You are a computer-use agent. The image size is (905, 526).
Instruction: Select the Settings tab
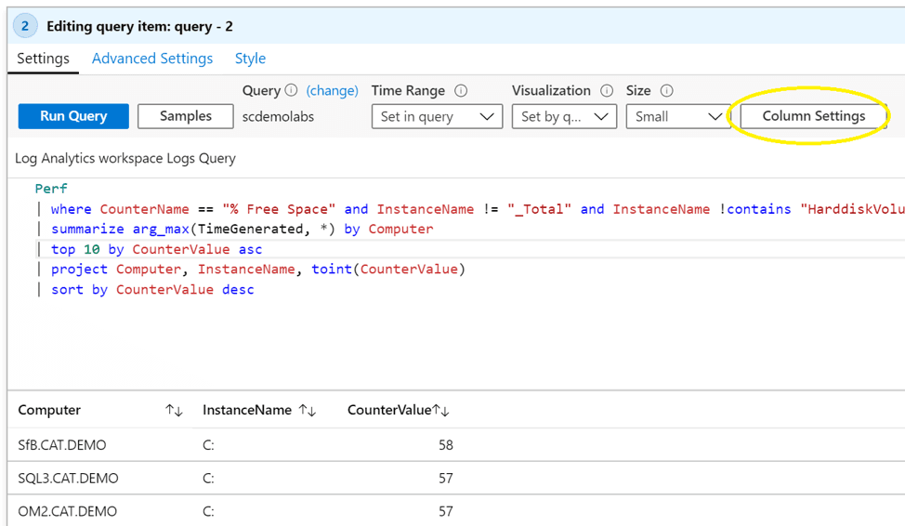pyautogui.click(x=43, y=59)
